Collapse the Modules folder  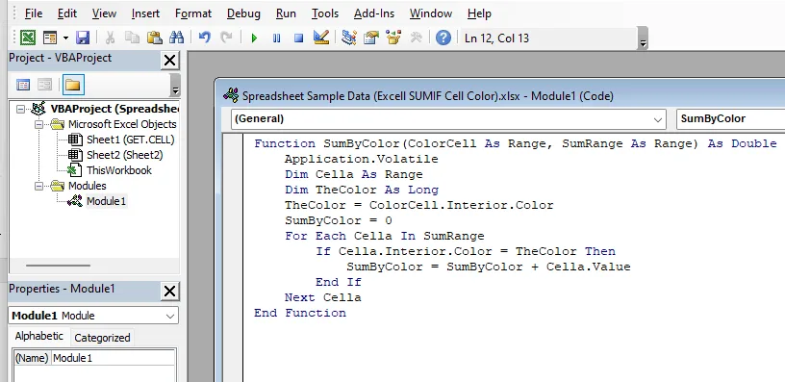pyautogui.click(x=38, y=186)
